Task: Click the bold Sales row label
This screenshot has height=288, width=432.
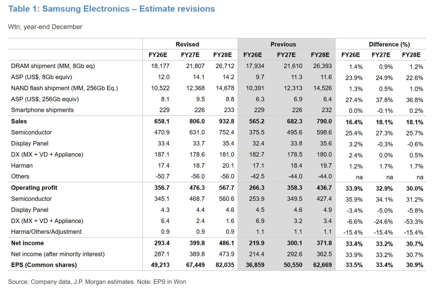Action: pos(19,121)
